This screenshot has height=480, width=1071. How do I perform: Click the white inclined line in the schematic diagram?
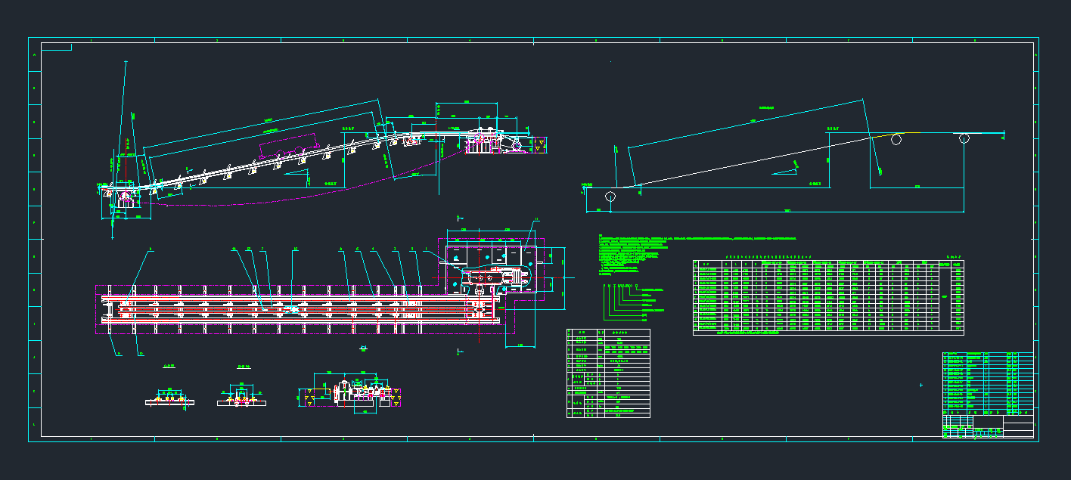point(749,160)
